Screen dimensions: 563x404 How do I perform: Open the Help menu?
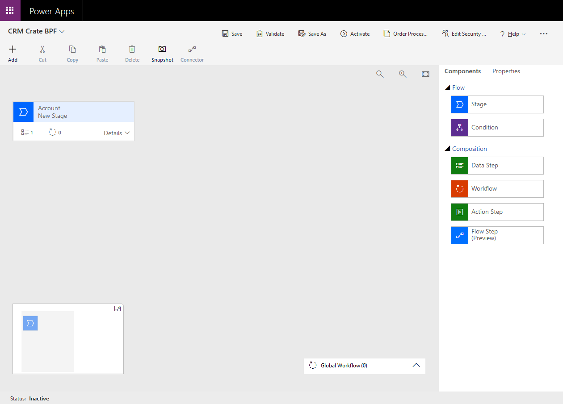[513, 33]
